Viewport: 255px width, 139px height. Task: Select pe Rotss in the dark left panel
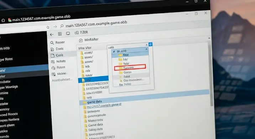[x=6, y=60]
